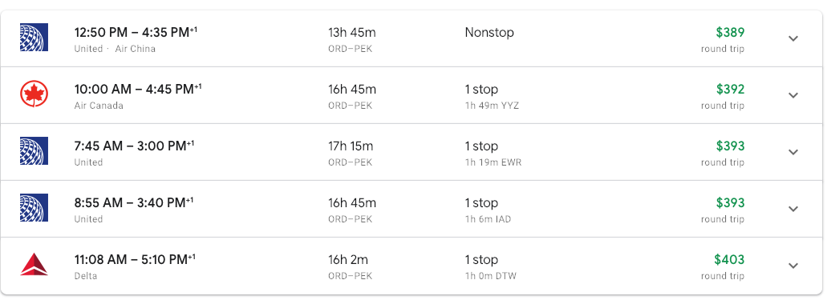The width and height of the screenshot is (827, 300).
Task: Click the Delta triangle logo
Action: 34,264
